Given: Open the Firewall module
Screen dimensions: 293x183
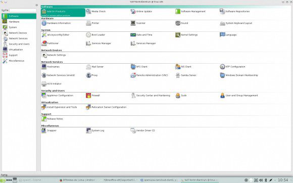Looking at the screenshot, I should 93,96.
